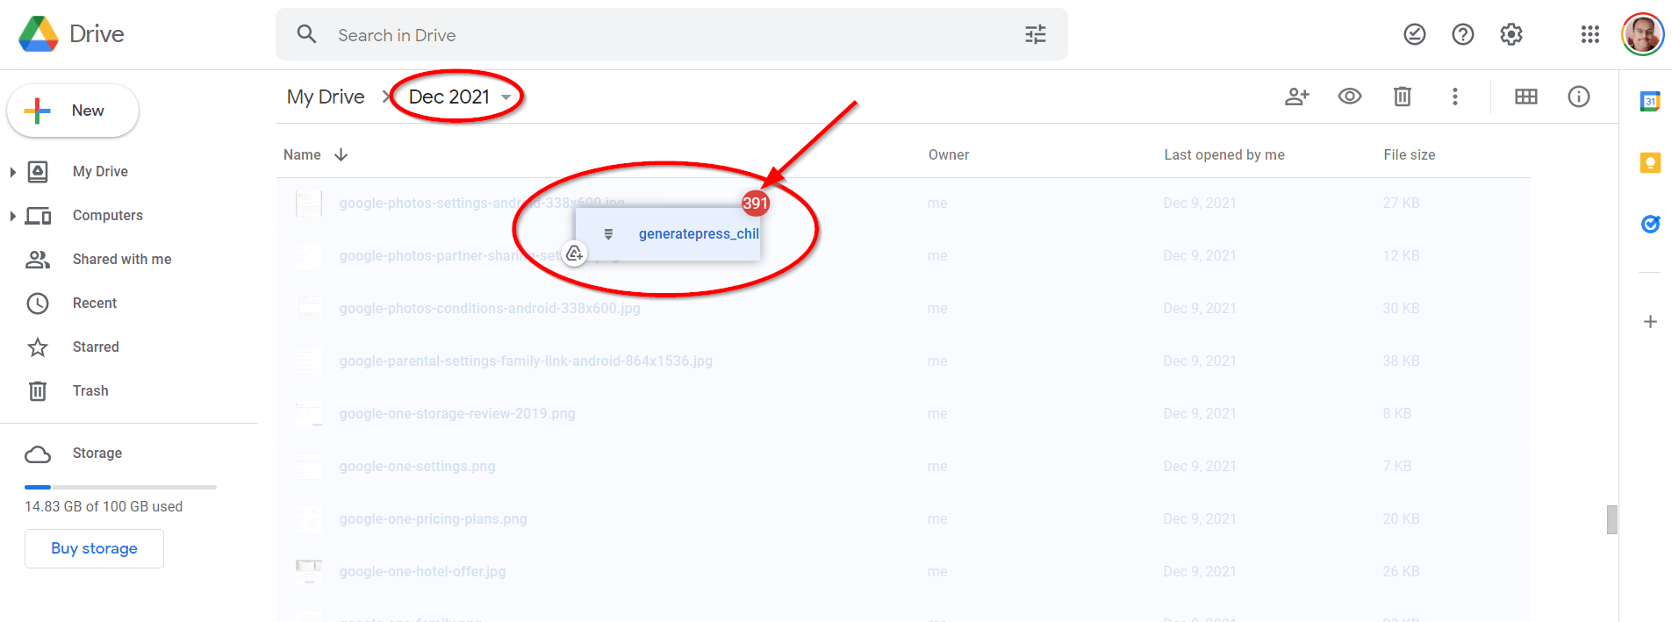Open More actions three-dot menu

tap(1455, 97)
